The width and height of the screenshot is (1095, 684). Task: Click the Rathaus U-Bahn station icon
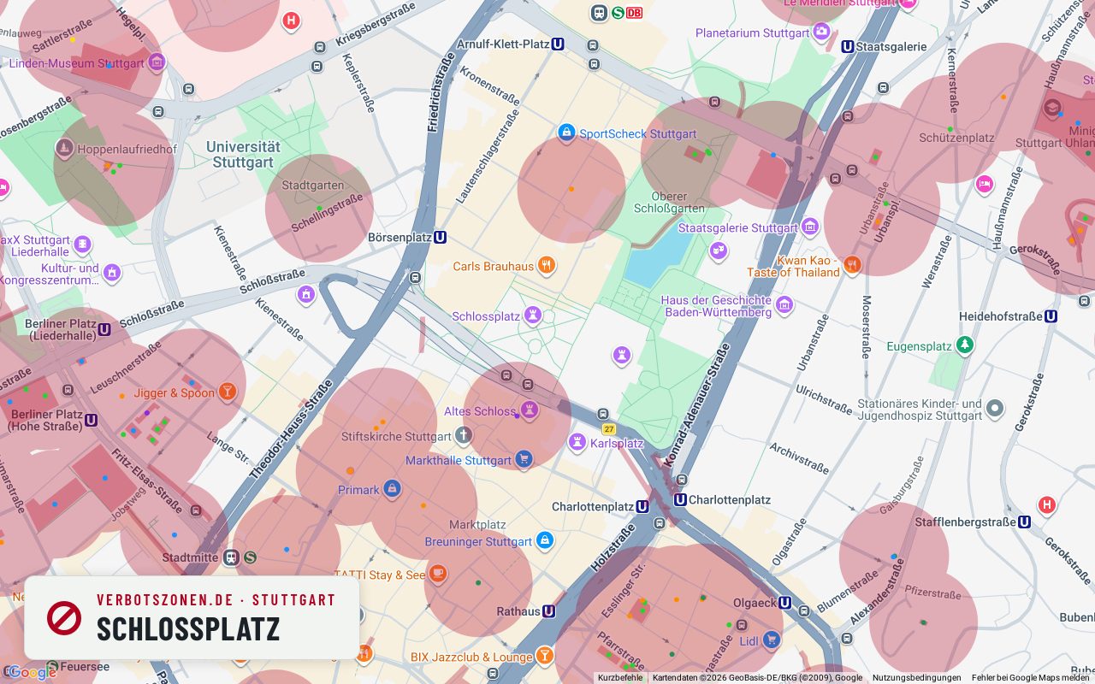(548, 611)
